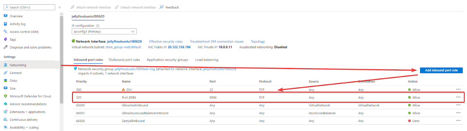Open Troubleshoot VM connection issues link

tap(217, 42)
